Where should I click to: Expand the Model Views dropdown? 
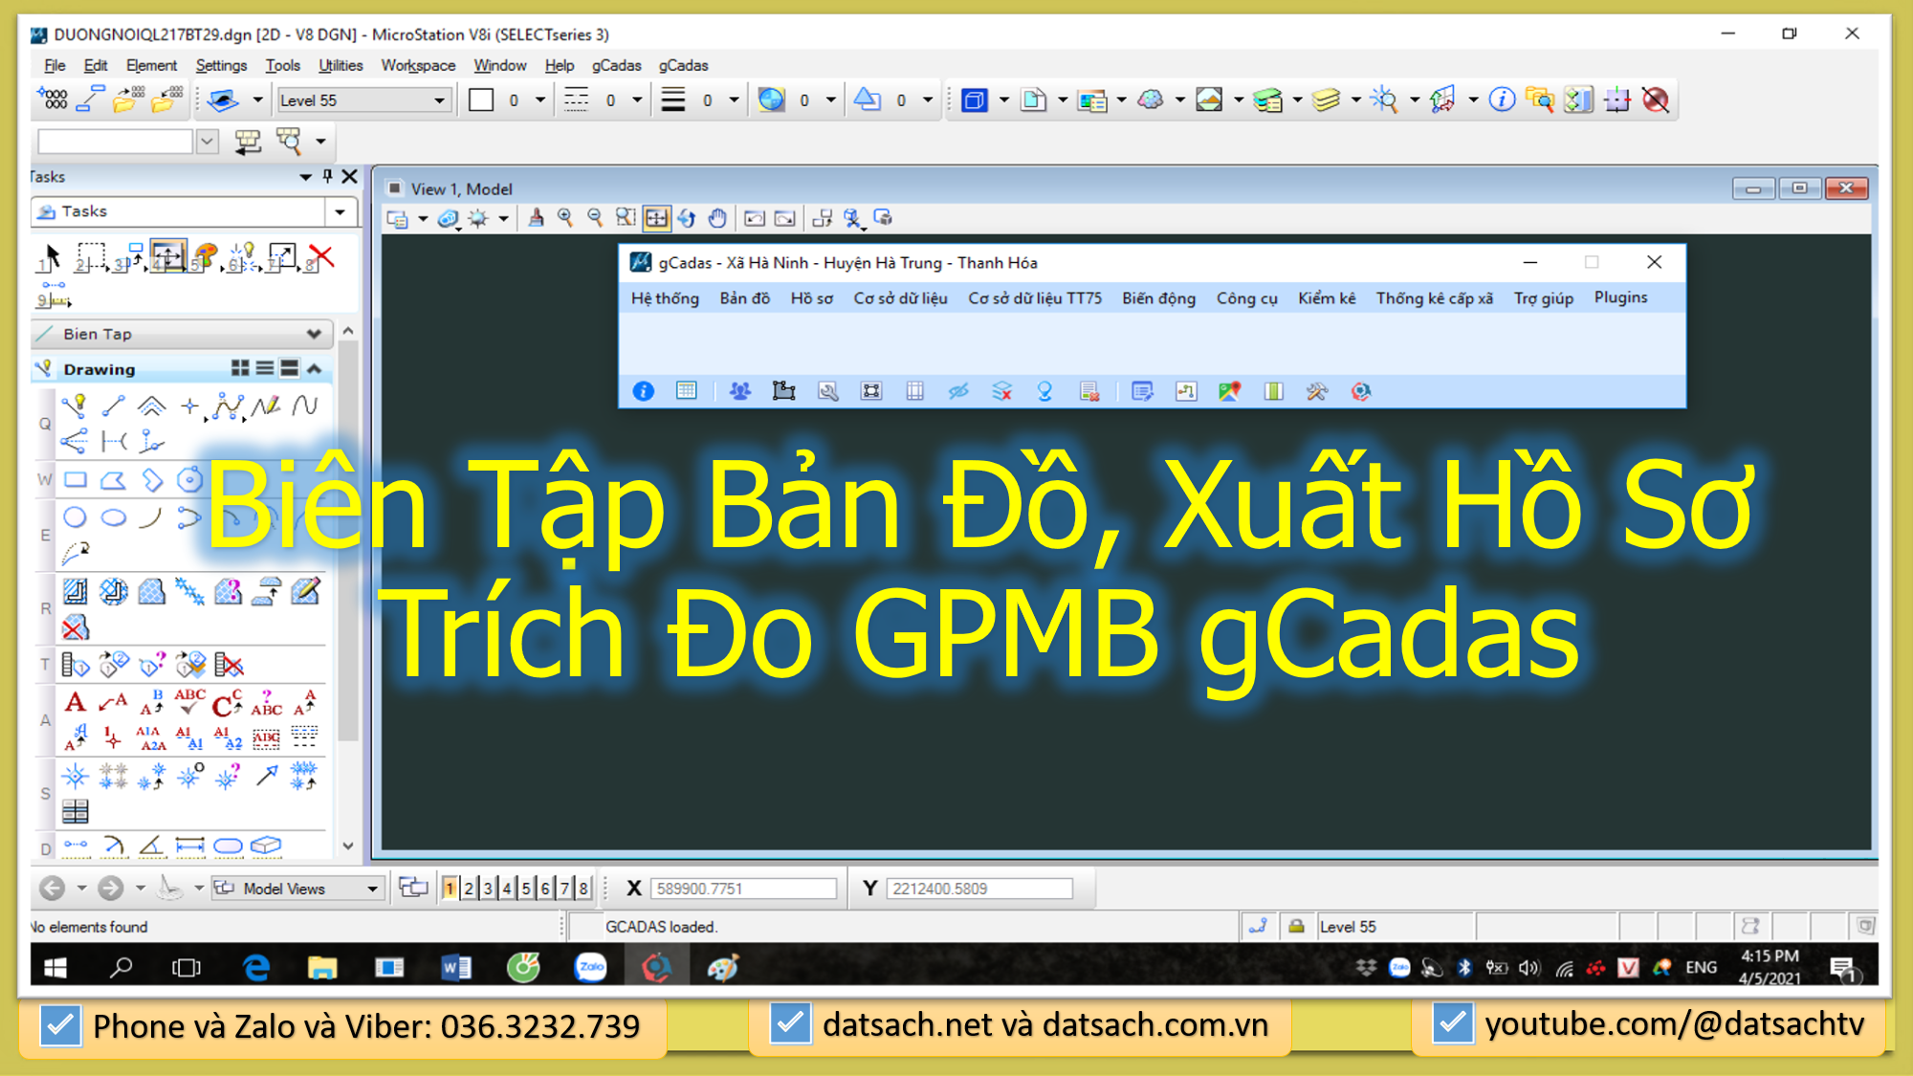375,888
